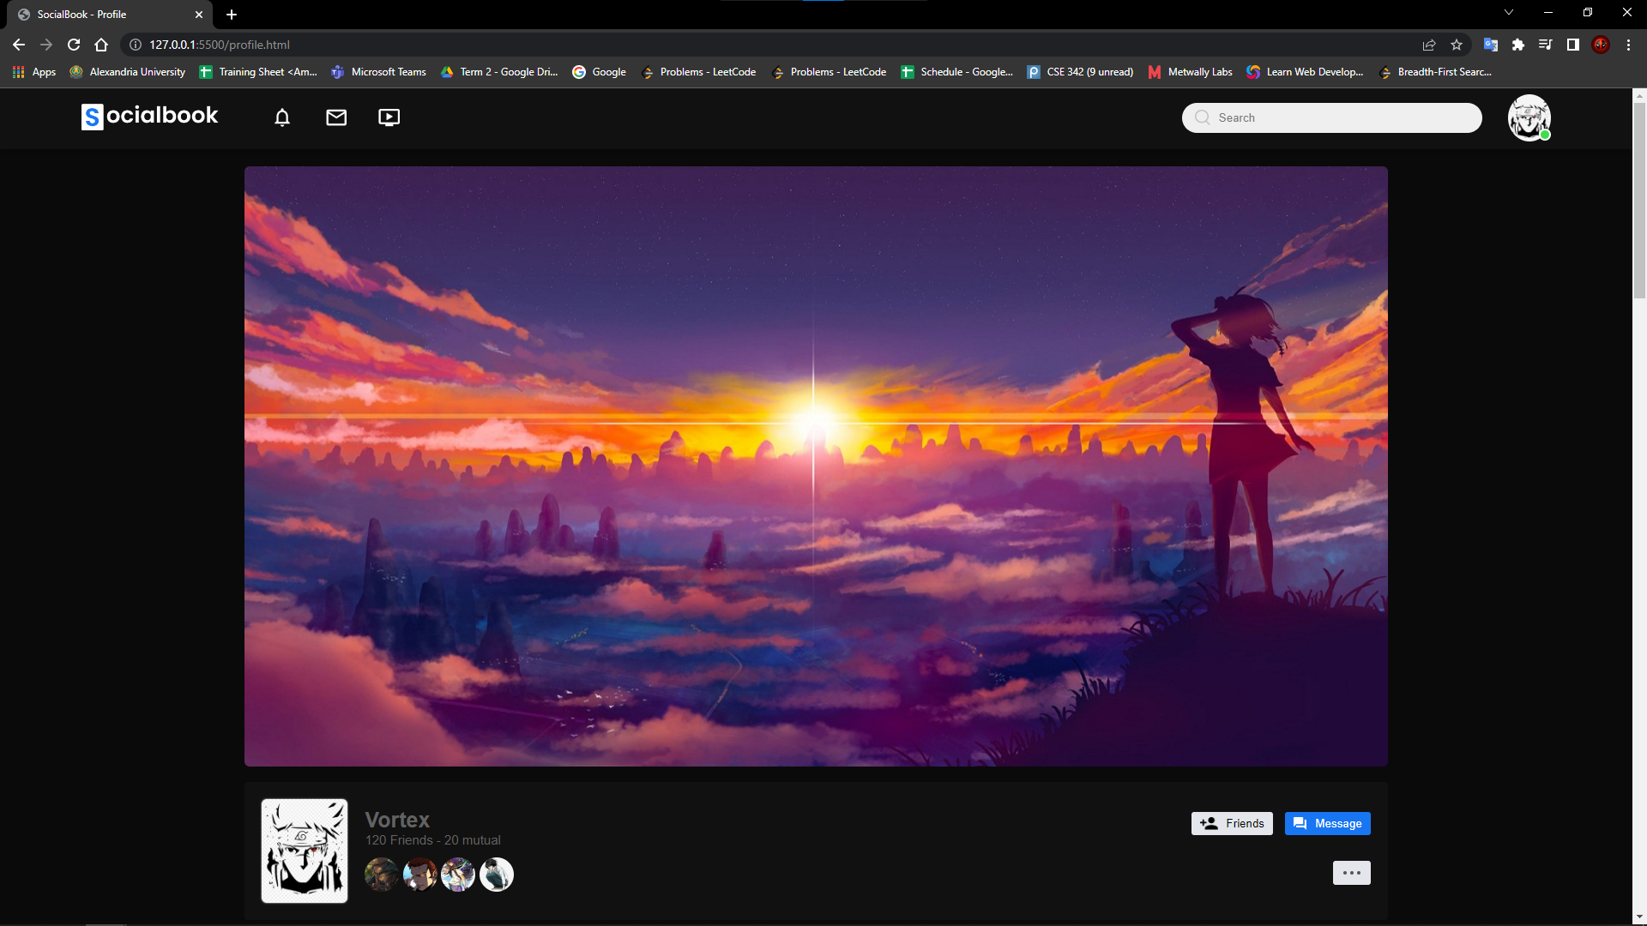Click the Friends button
The image size is (1647, 926).
tap(1232, 823)
